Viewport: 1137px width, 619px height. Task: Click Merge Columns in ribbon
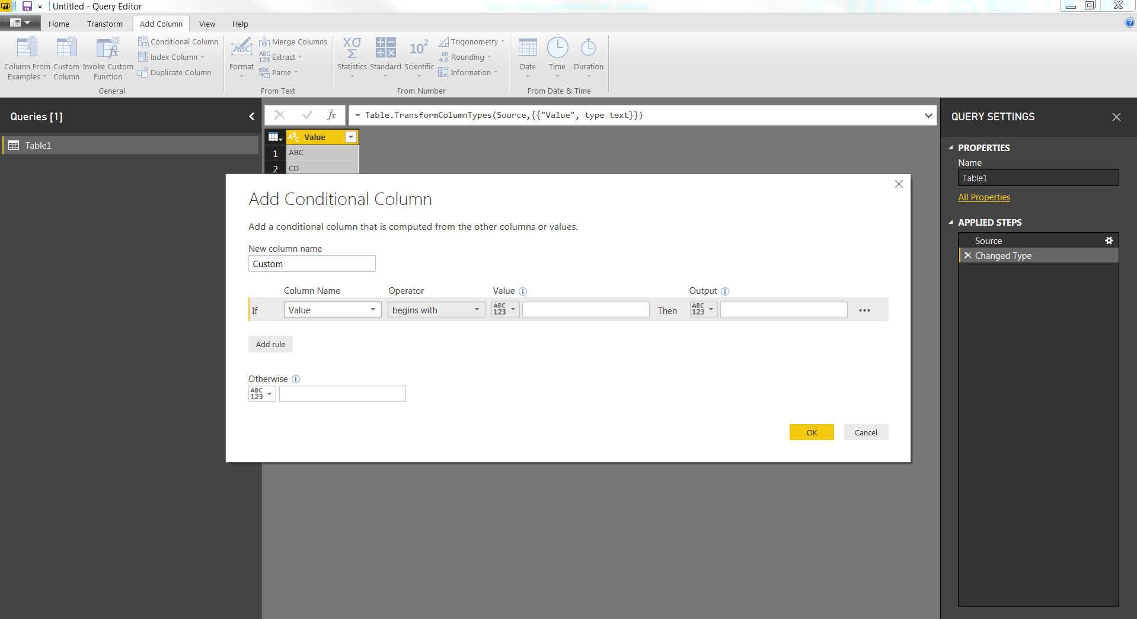(293, 41)
